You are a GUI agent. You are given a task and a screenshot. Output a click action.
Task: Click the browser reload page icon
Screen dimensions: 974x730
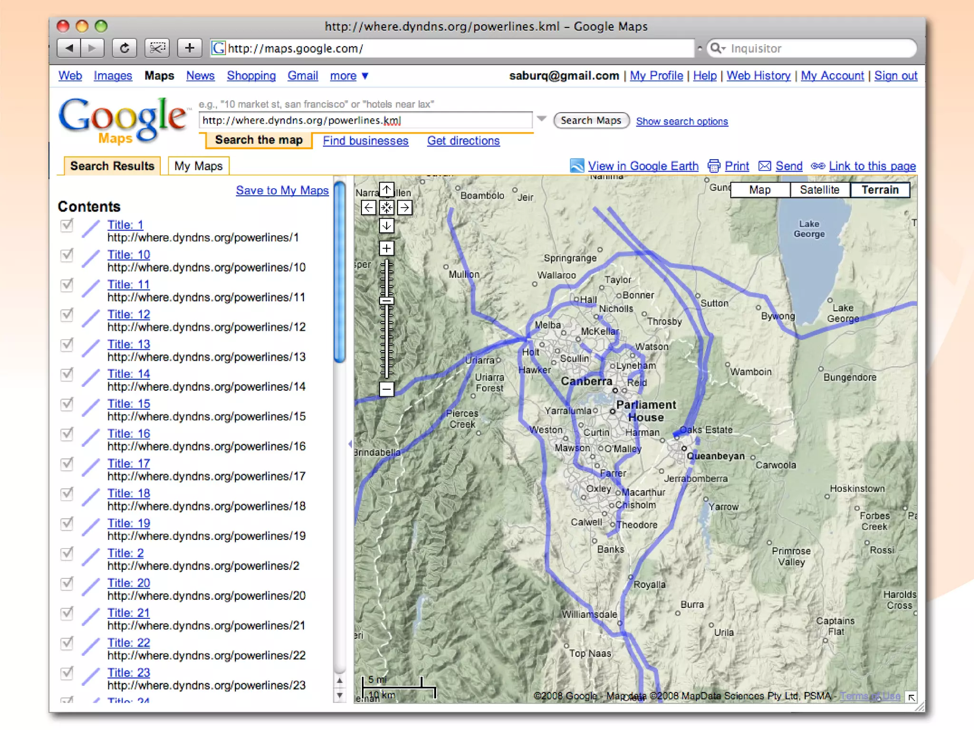124,48
